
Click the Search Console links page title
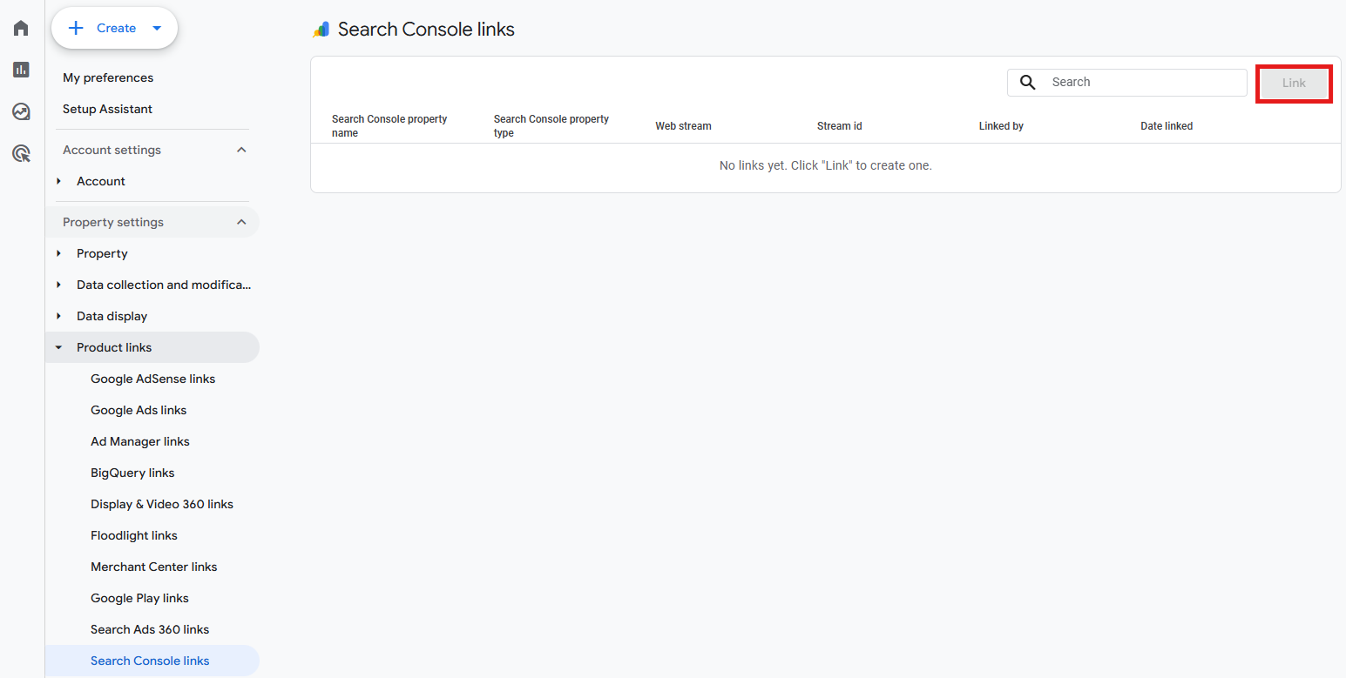(426, 30)
